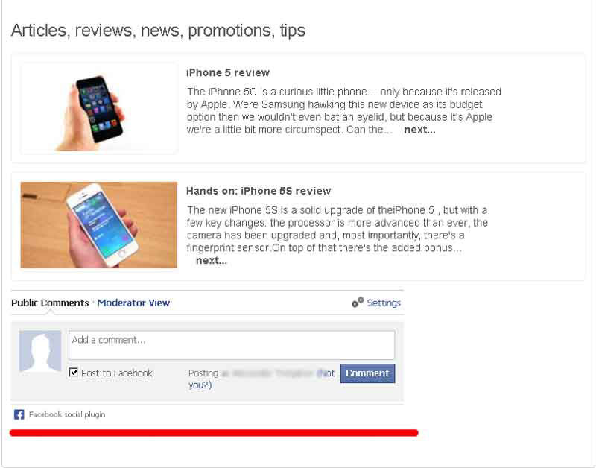Image resolution: width=596 pixels, height=468 pixels.
Task: Uncheck the Post to Facebook checkbox
Action: [73, 372]
